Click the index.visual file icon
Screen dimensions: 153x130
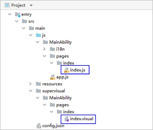[66, 119]
